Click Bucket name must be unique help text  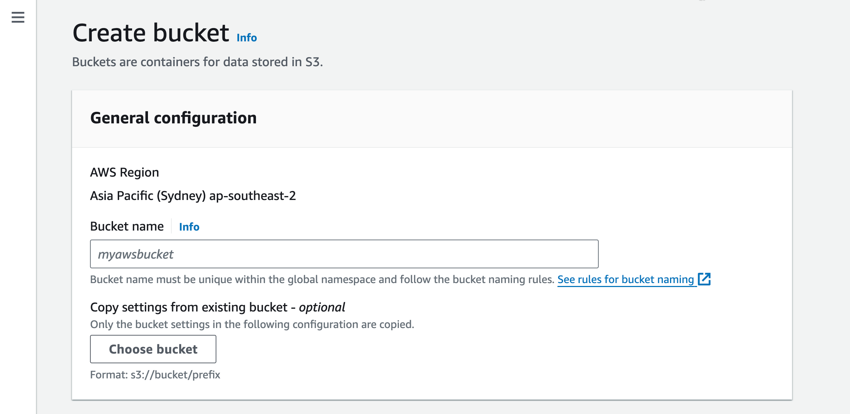tap(322, 279)
